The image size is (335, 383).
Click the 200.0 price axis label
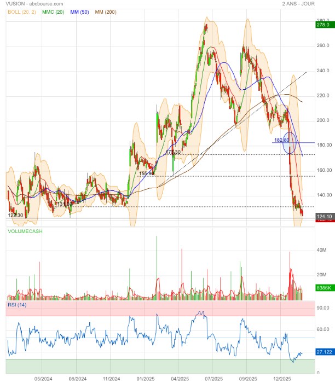pos(323,120)
